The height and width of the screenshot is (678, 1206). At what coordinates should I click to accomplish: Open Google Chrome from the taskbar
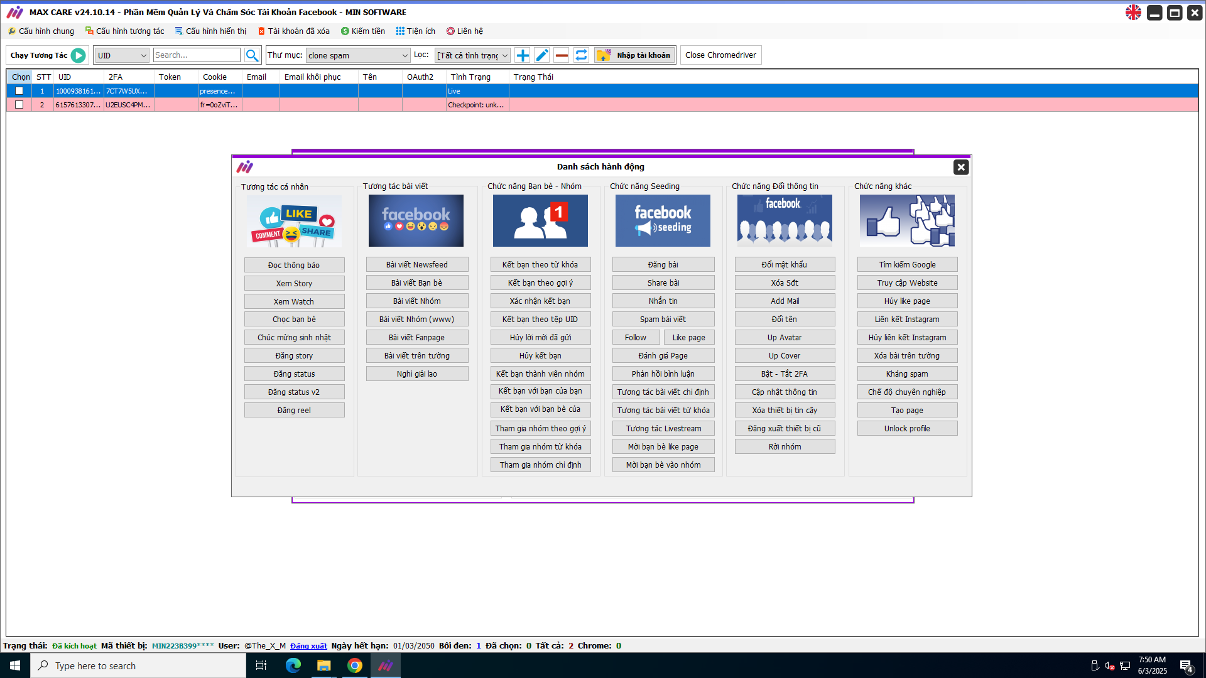tap(355, 665)
